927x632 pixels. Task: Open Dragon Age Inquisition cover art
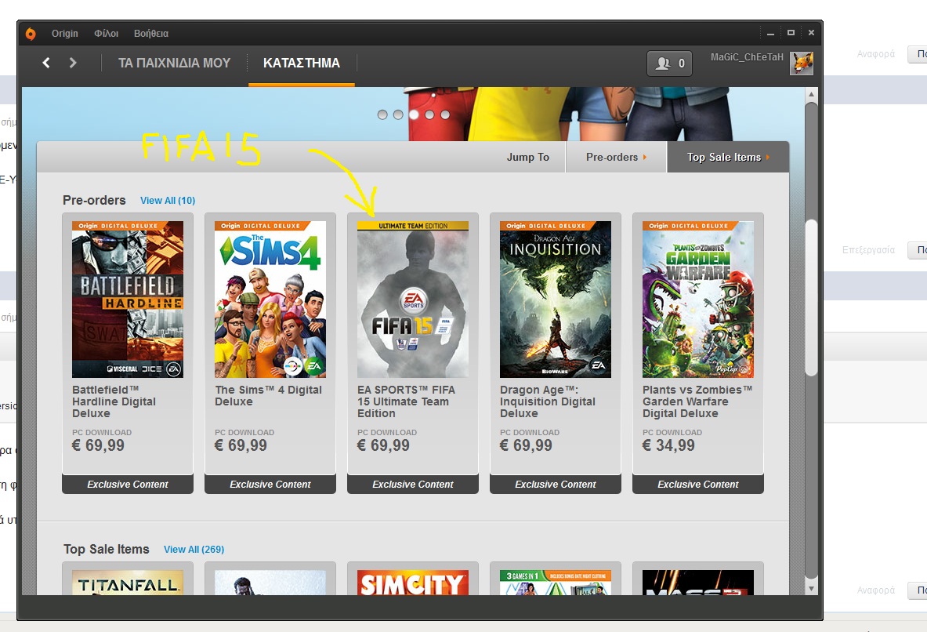(x=555, y=300)
